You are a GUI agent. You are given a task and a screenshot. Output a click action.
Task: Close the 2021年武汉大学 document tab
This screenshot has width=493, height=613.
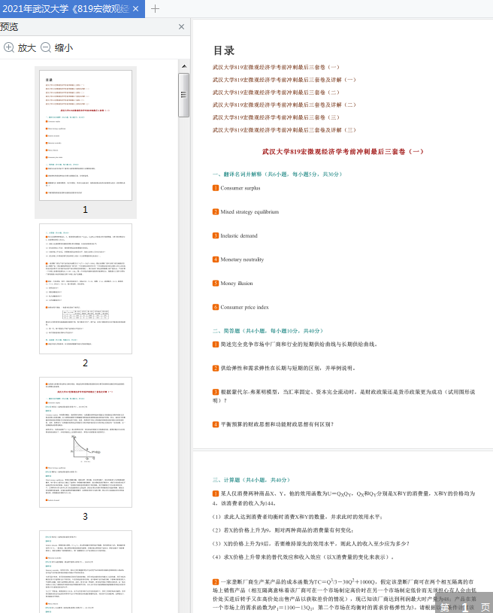click(135, 8)
